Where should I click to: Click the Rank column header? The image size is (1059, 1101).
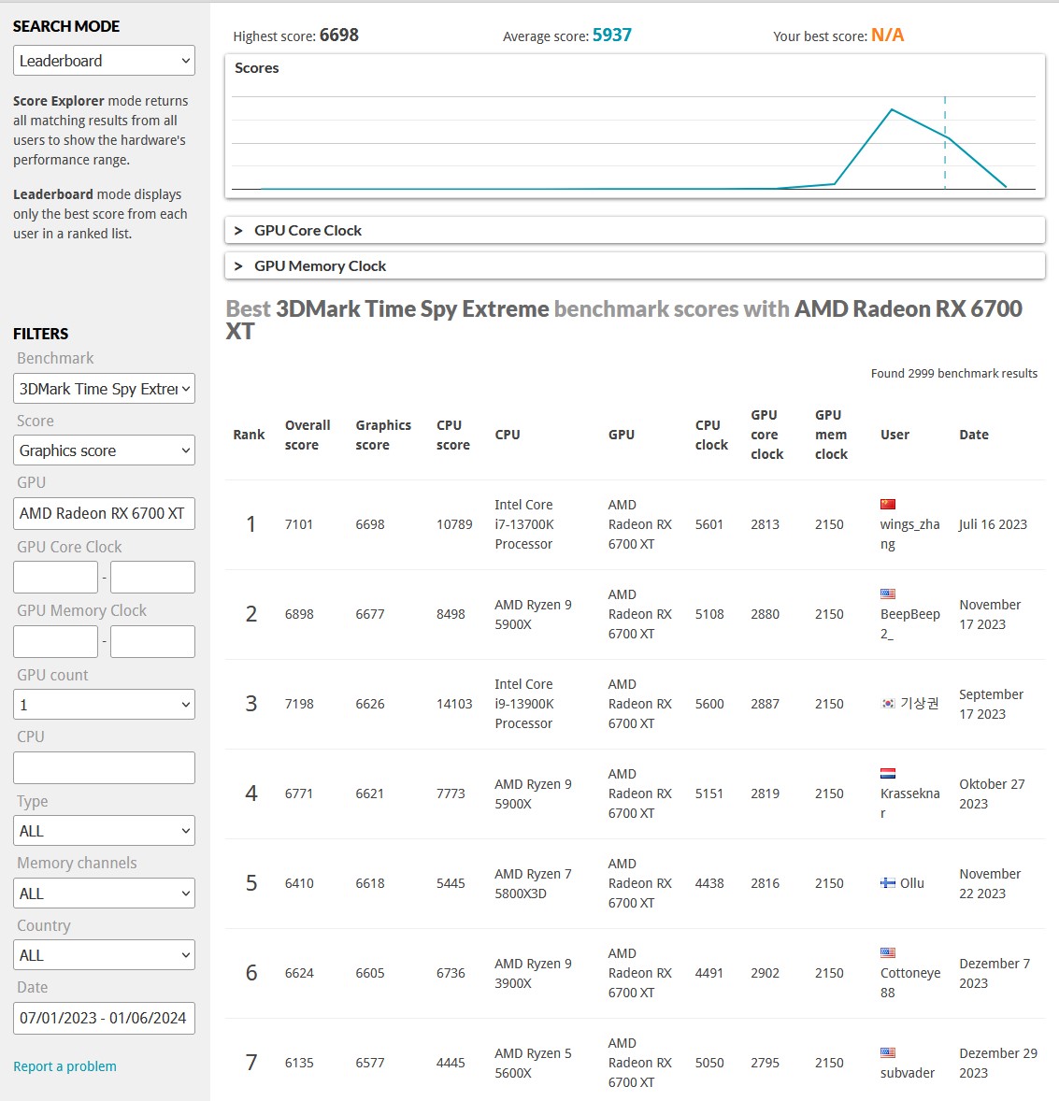pos(249,435)
